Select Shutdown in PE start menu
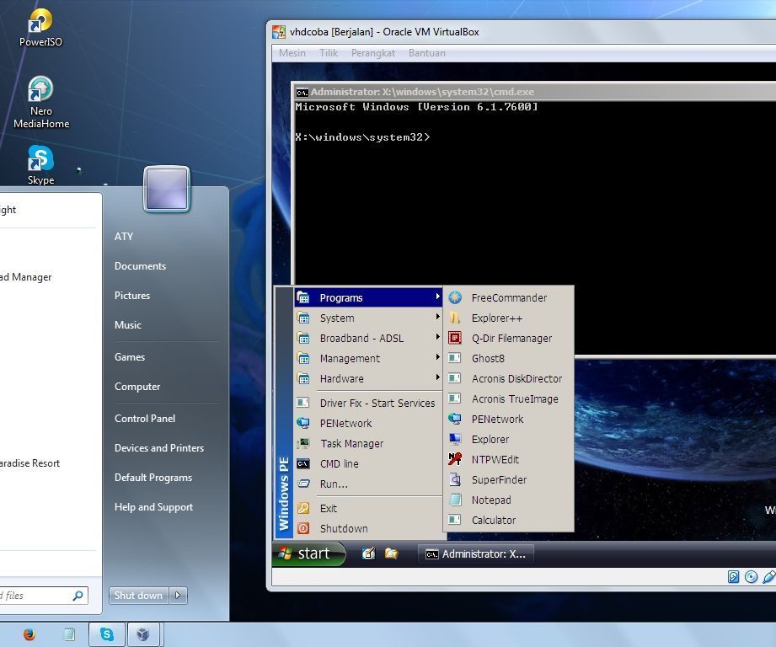 pos(367,529)
